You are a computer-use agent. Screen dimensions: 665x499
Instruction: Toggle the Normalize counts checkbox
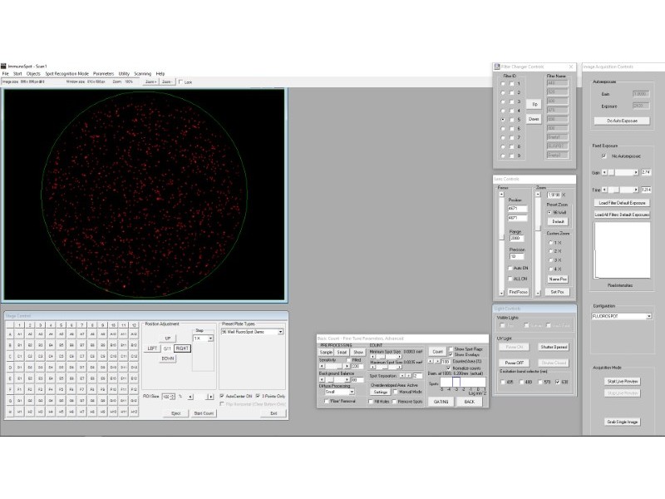click(449, 368)
